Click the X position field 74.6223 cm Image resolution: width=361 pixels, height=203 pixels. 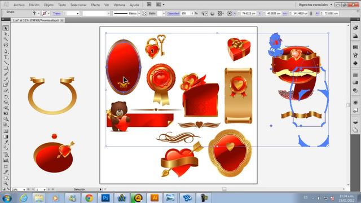[x=248, y=14]
